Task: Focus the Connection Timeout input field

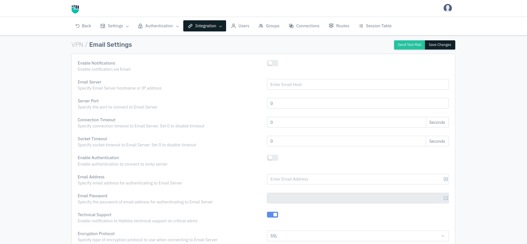Action: (346, 122)
